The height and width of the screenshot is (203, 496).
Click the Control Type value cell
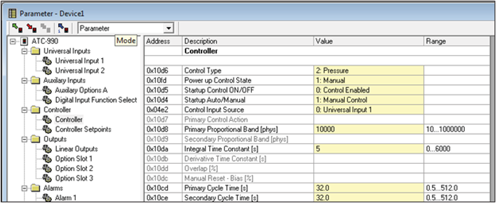pos(369,71)
